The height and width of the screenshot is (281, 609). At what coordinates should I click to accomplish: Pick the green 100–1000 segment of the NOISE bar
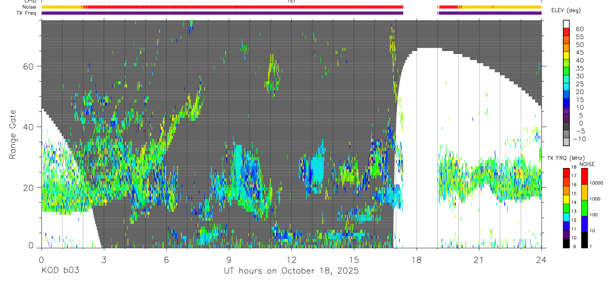(x=584, y=208)
